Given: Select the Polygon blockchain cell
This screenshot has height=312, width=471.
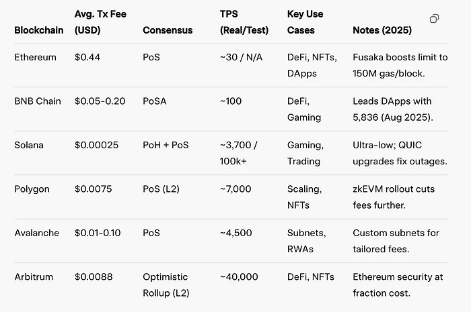Looking at the screenshot, I should coord(32,189).
